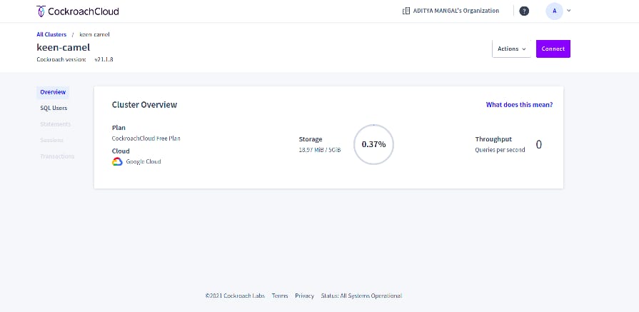
Task: Click the 18.97 MiB / 5GiB storage value
Action: click(x=320, y=150)
